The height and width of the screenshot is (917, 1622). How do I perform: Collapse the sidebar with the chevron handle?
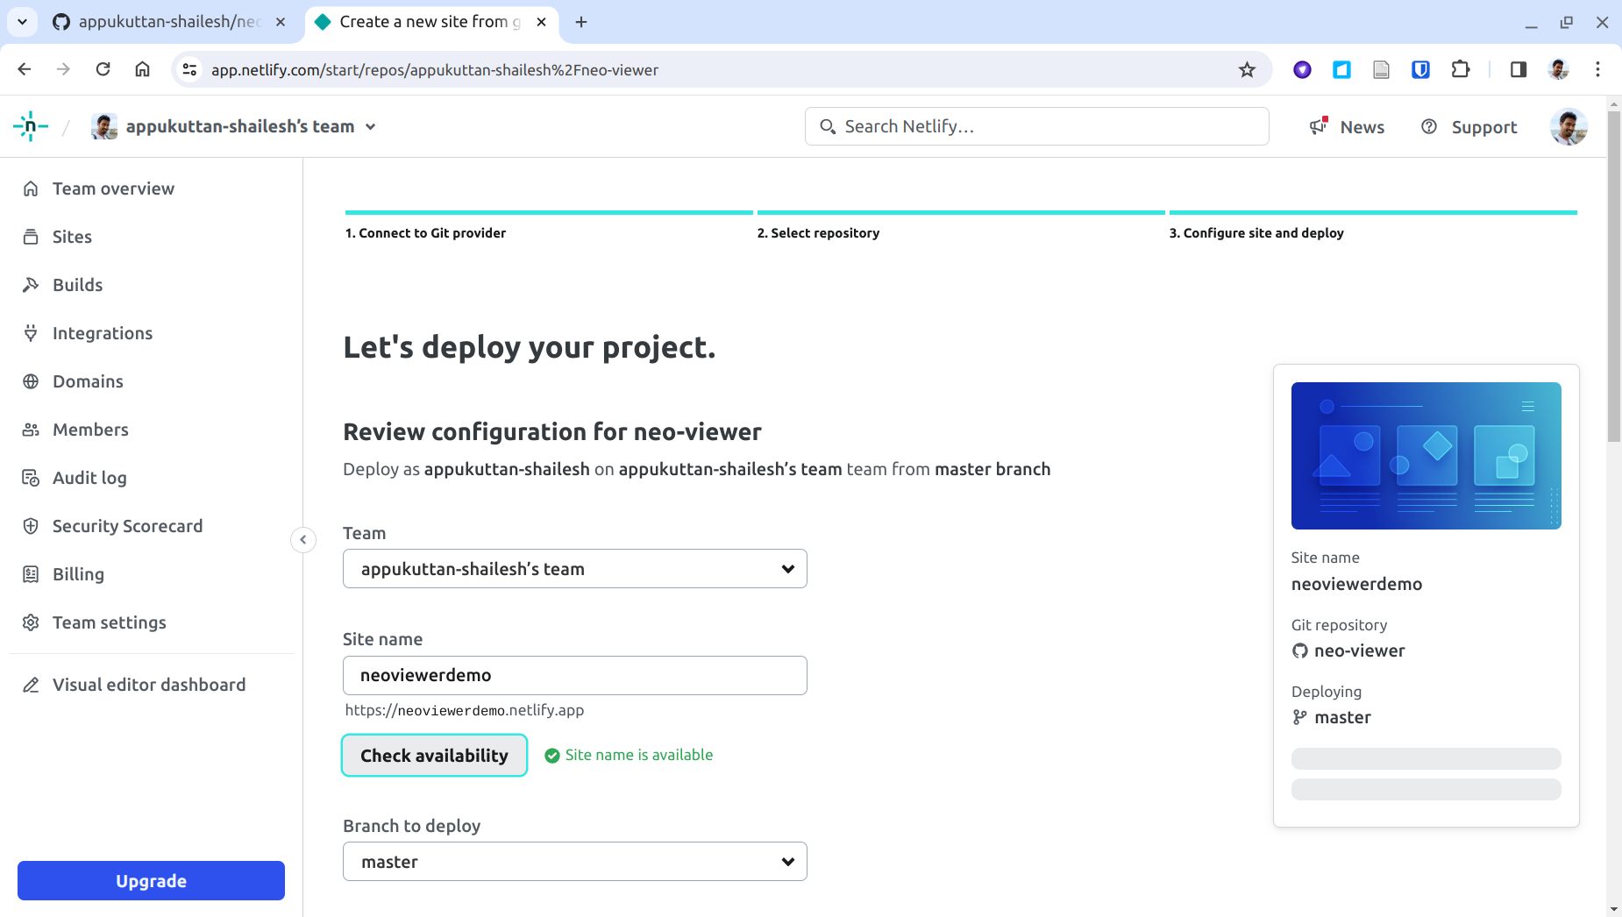[302, 539]
